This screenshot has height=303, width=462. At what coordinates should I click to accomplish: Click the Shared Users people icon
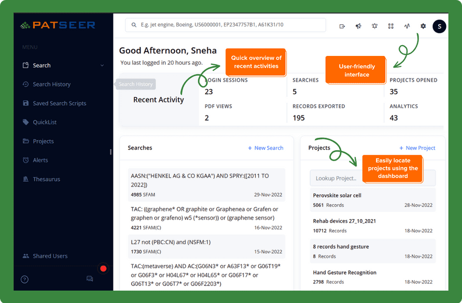click(x=26, y=256)
